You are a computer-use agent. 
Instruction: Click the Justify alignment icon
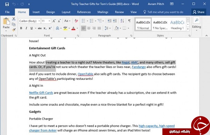pyautogui.click(x=99, y=28)
